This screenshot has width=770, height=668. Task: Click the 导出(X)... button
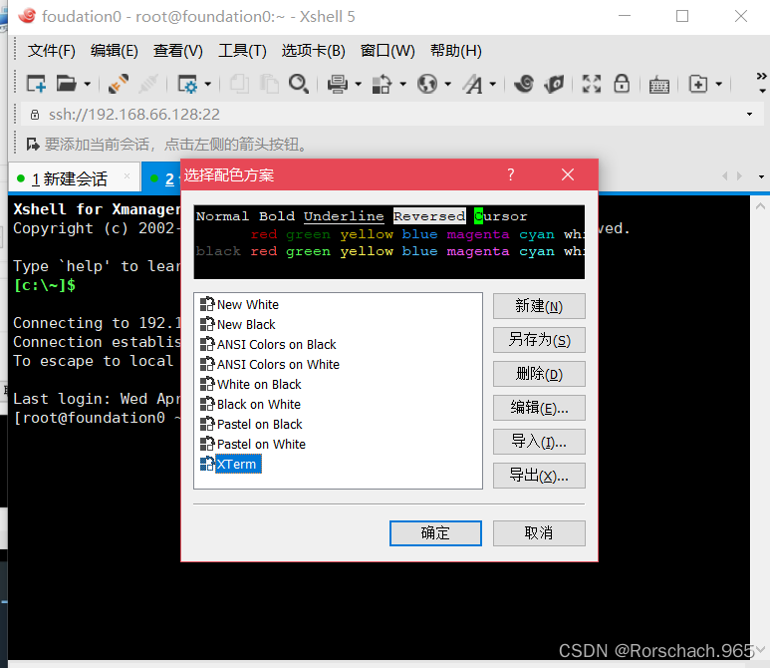[x=539, y=476]
